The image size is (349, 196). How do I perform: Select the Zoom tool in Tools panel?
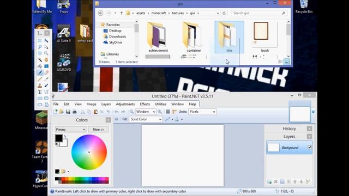(x=46, y=53)
